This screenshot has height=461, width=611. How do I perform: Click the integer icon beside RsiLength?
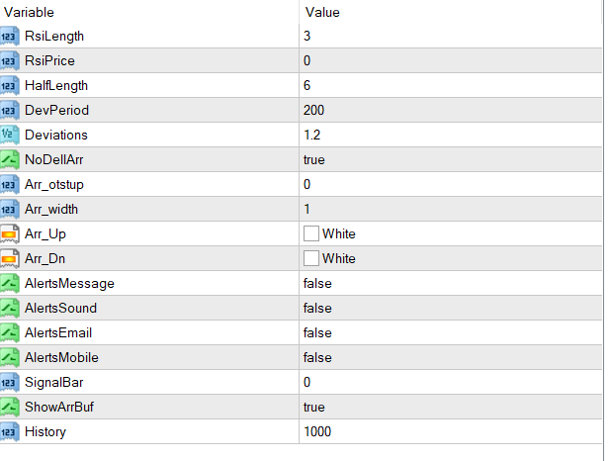click(10, 37)
